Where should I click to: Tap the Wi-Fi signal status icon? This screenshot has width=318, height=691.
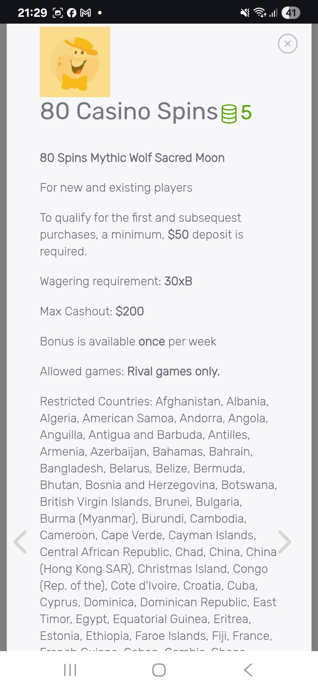coord(260,13)
